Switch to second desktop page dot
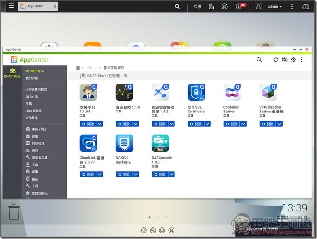The width and height of the screenshot is (317, 239). (158, 217)
